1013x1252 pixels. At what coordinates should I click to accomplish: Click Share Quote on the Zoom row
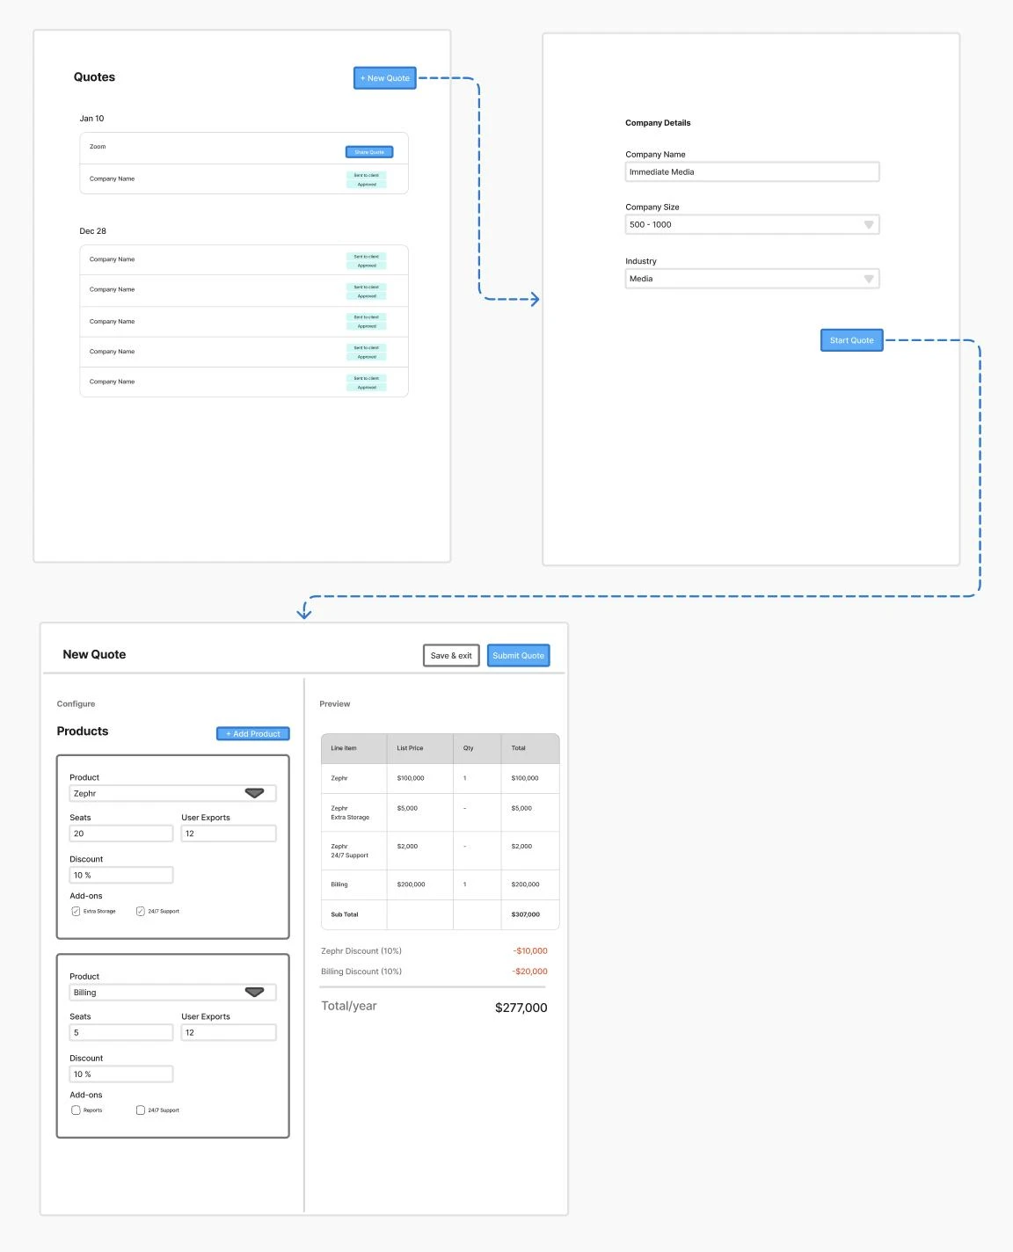369,152
